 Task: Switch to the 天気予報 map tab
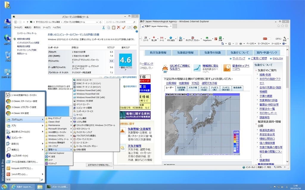[x=194, y=88]
